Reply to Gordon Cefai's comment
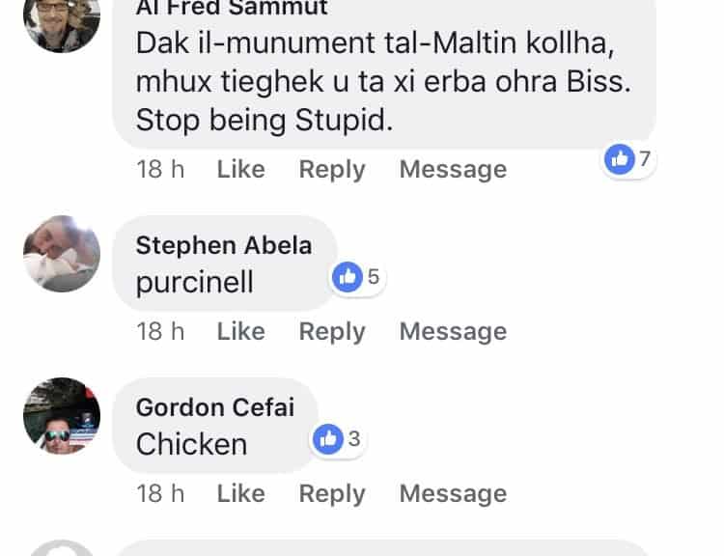Image resolution: width=724 pixels, height=556 pixels. (332, 493)
